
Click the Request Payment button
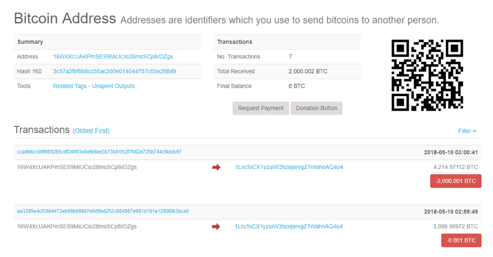coord(260,108)
